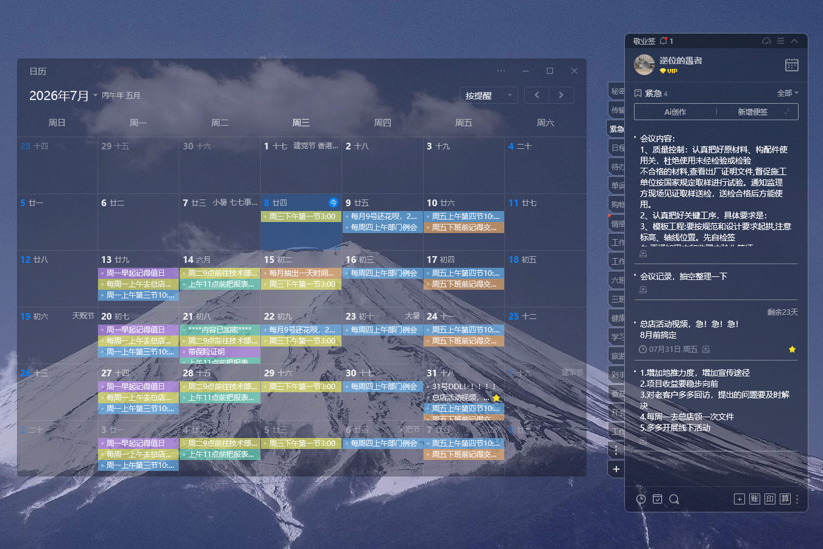
Task: Collapse the sticky note panel with up chevron
Action: (794, 41)
